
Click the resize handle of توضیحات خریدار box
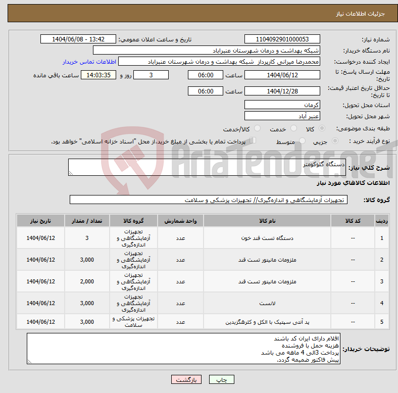[29, 362]
